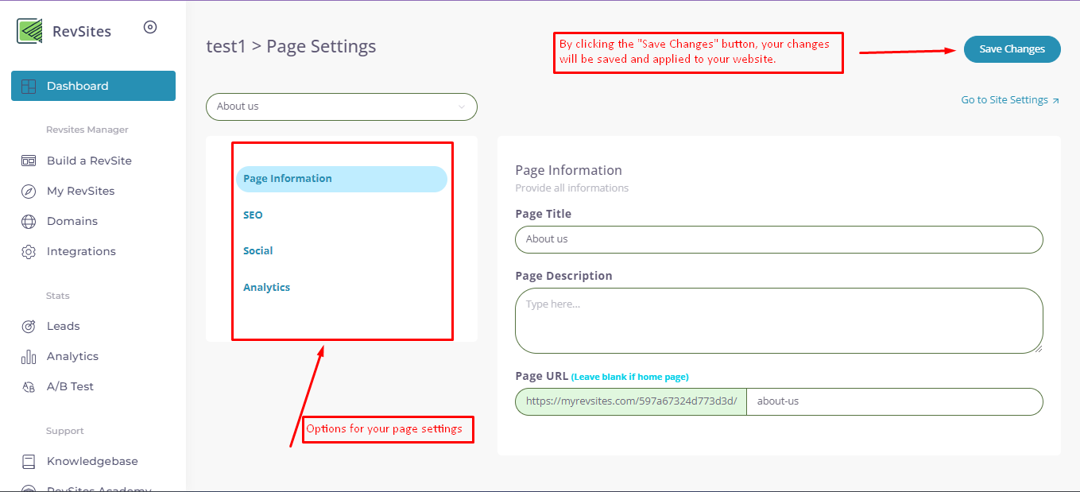1080x492 pixels.
Task: Click the Domains globe icon
Action: (x=29, y=221)
